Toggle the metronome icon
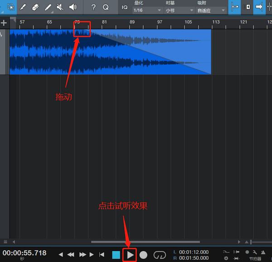 point(263,252)
